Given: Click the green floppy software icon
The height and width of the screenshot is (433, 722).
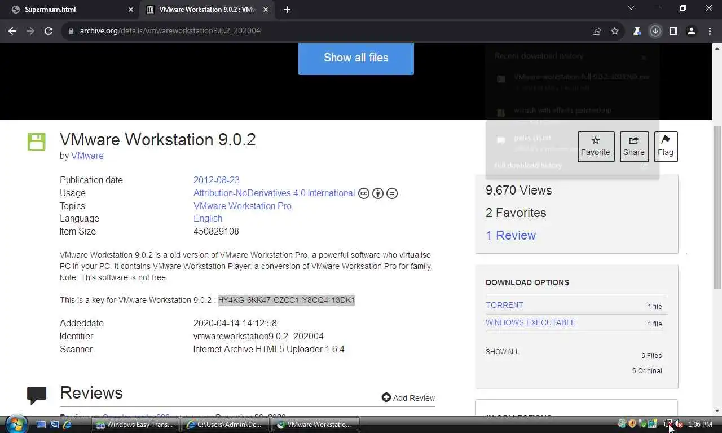Looking at the screenshot, I should [36, 142].
